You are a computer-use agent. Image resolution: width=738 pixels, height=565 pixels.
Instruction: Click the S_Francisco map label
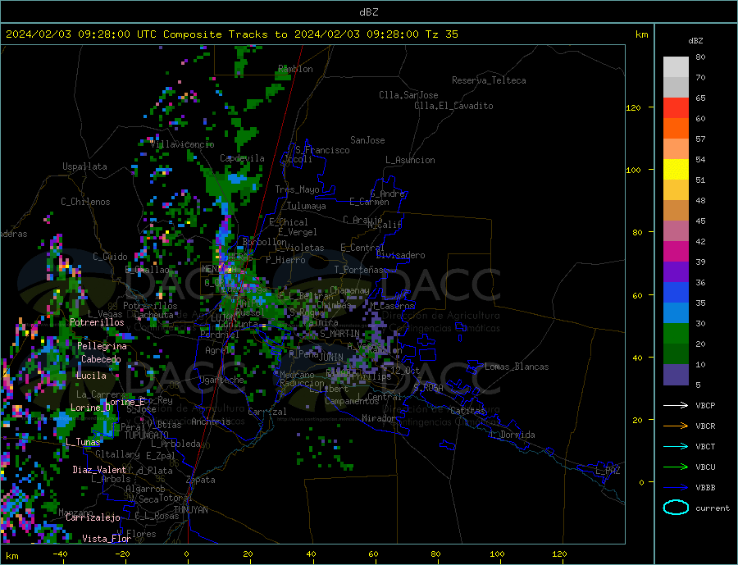322,150
